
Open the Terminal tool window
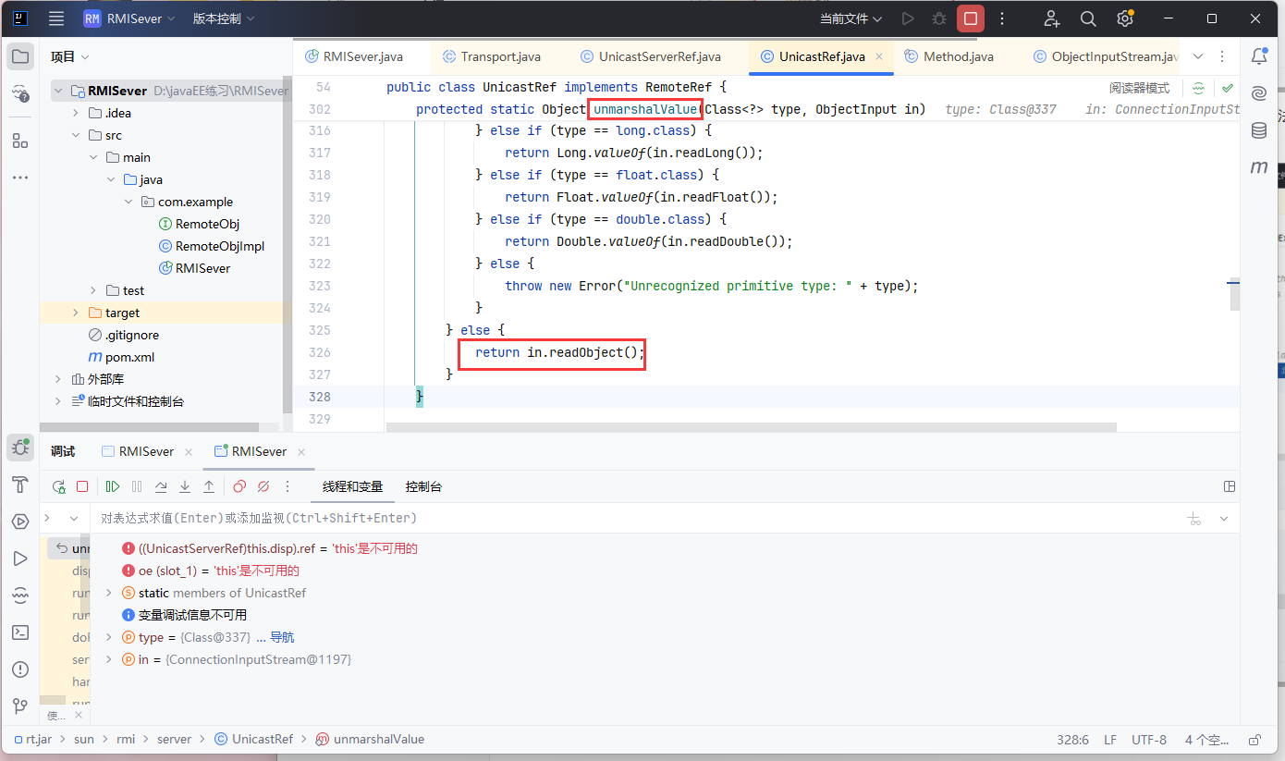20,632
